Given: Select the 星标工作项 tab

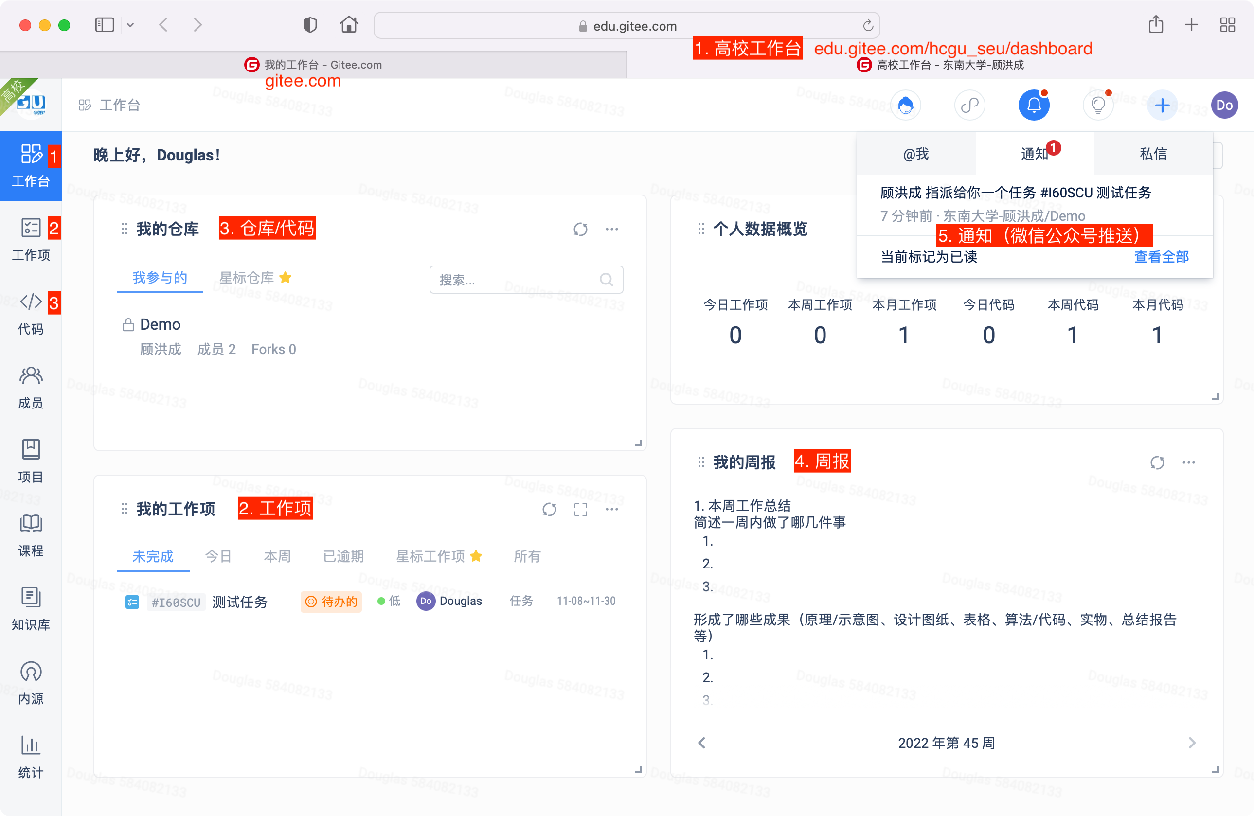Looking at the screenshot, I should (x=438, y=556).
